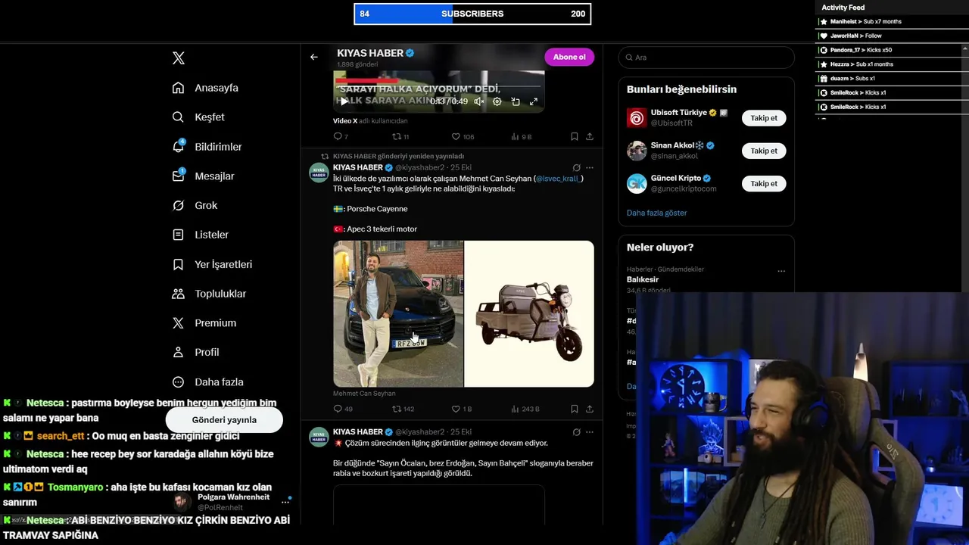
Task: Share the top video post
Action: [x=590, y=137]
